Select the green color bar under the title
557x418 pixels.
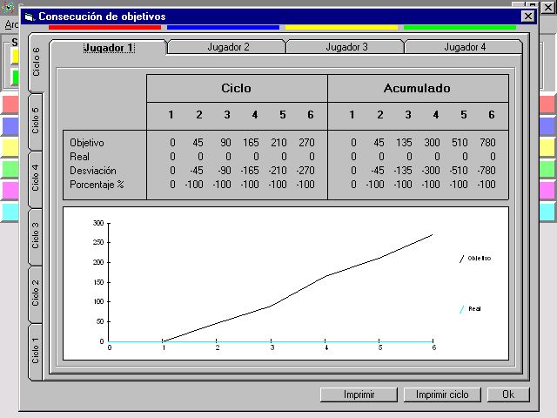[460, 28]
